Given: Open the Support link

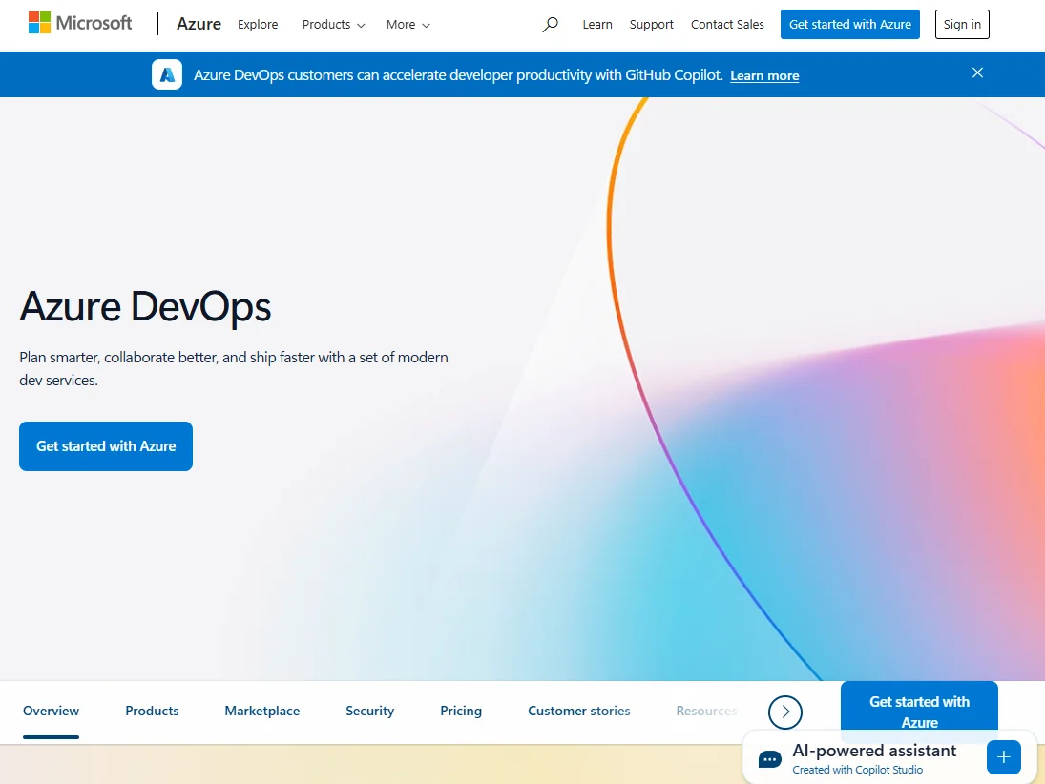Looking at the screenshot, I should (x=651, y=25).
